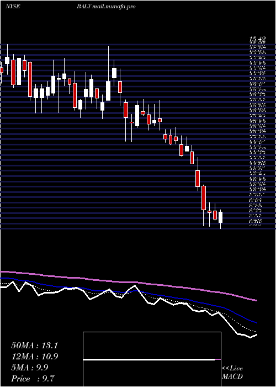The height and width of the screenshot is (387, 276).
Task: Click the BALY mail.munafa.pro title text
Action: point(106,7)
